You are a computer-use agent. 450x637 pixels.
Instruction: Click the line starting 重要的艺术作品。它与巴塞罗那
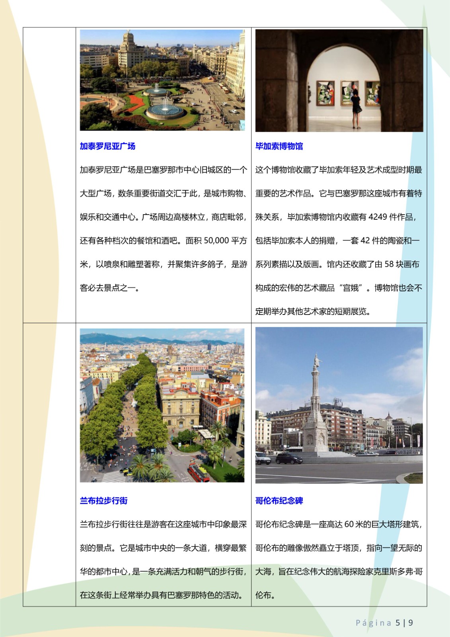[339, 193]
